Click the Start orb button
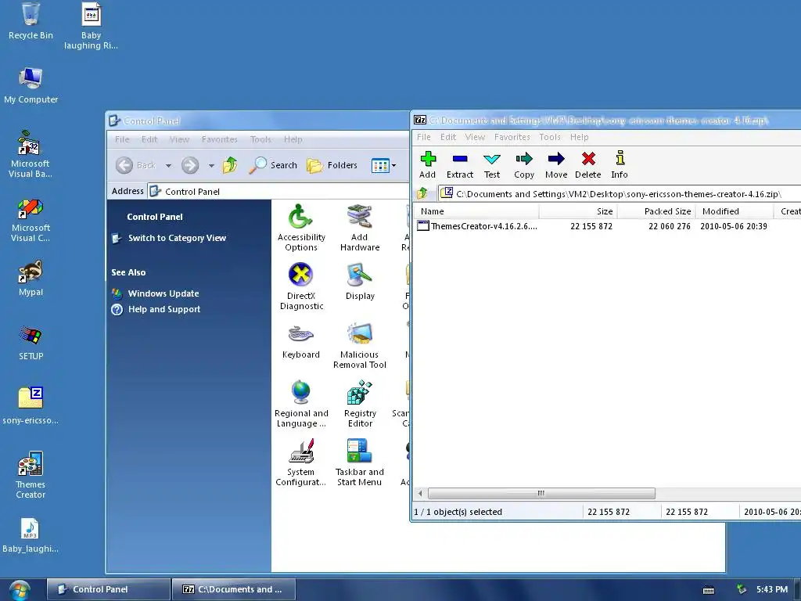 click(x=19, y=590)
